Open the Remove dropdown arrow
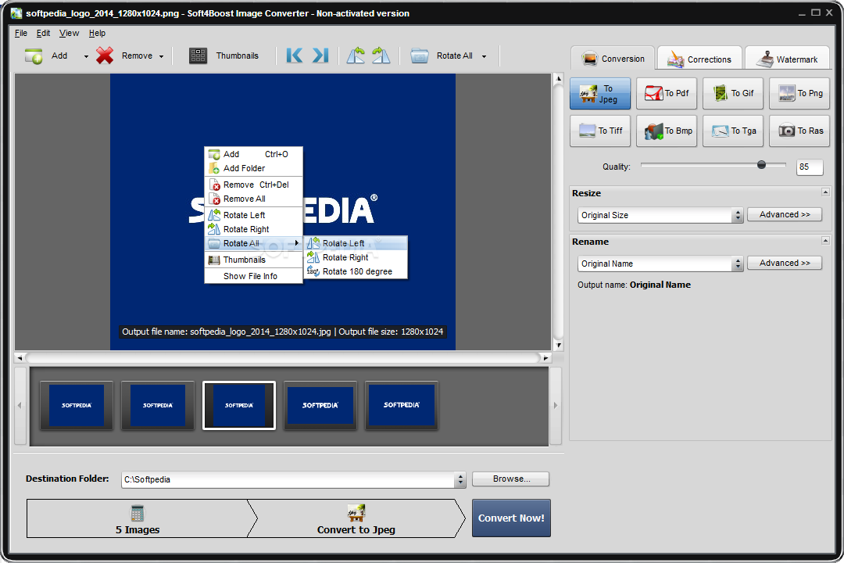The width and height of the screenshot is (844, 563). point(162,56)
